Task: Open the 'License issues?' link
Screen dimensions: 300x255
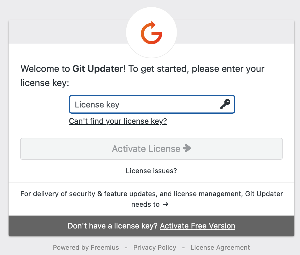Action: pos(151,171)
